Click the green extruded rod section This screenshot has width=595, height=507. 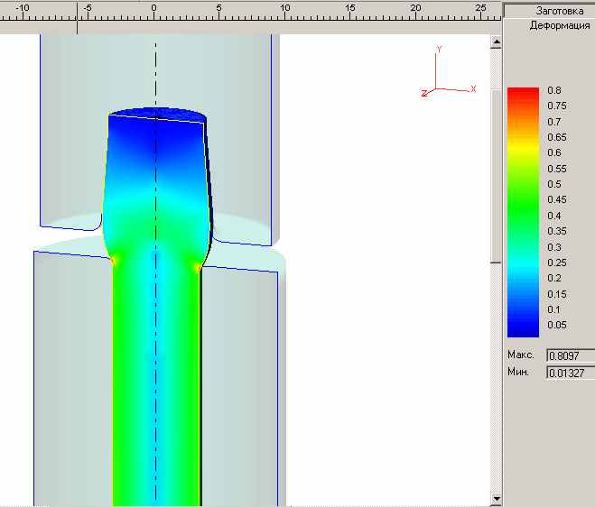click(156, 383)
